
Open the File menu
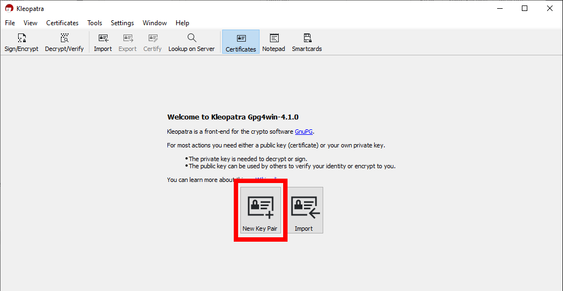pos(10,23)
